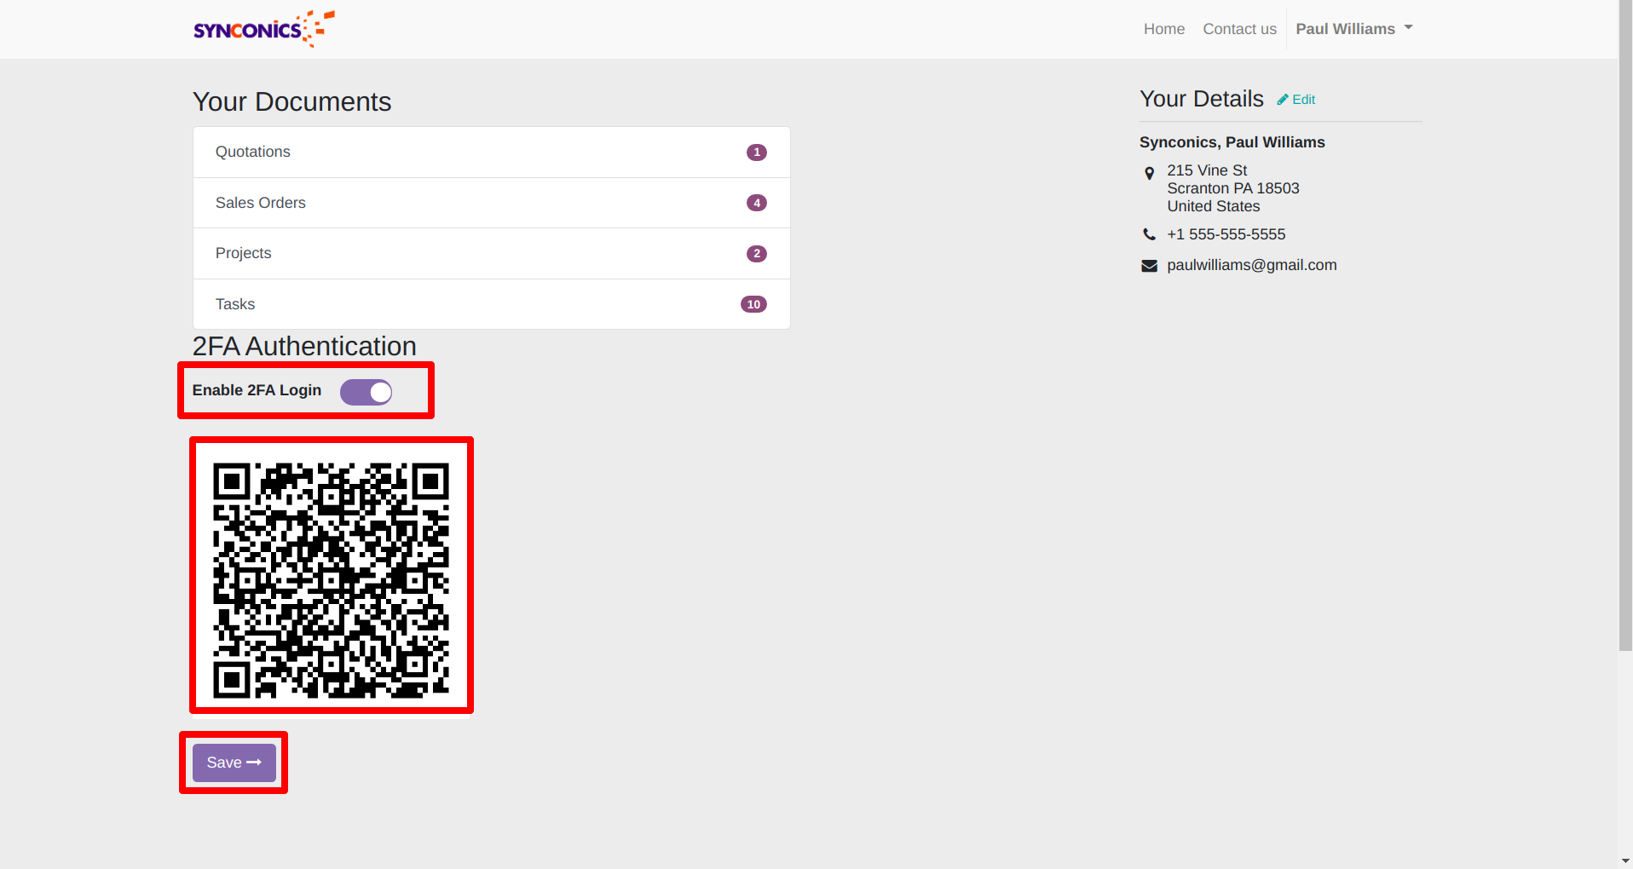Open the Home menu item
The width and height of the screenshot is (1633, 869).
[1163, 29]
